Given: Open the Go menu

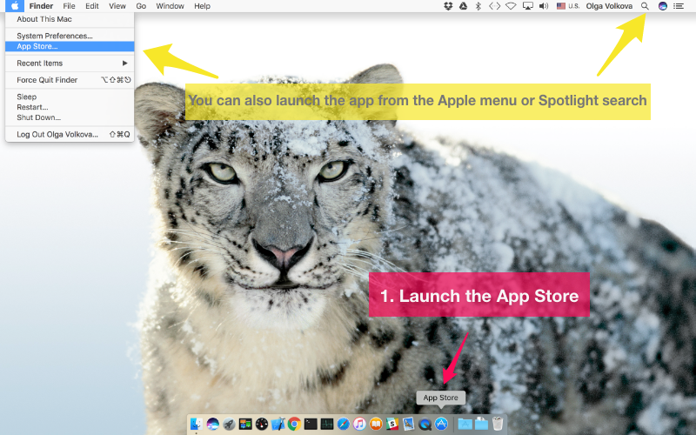Looking at the screenshot, I should [x=141, y=6].
